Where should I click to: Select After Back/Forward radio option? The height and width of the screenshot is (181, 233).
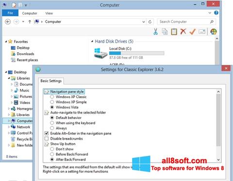52,159
